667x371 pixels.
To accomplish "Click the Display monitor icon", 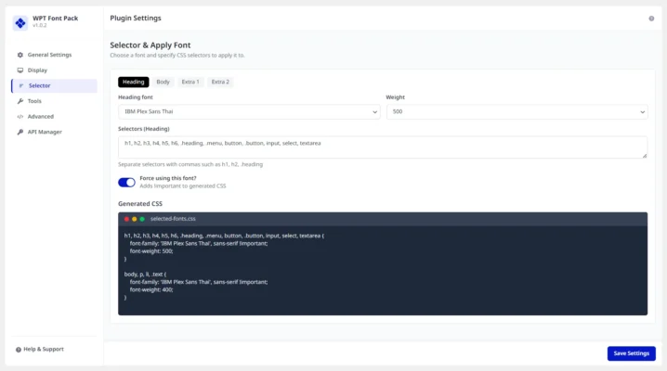I will tap(20, 70).
